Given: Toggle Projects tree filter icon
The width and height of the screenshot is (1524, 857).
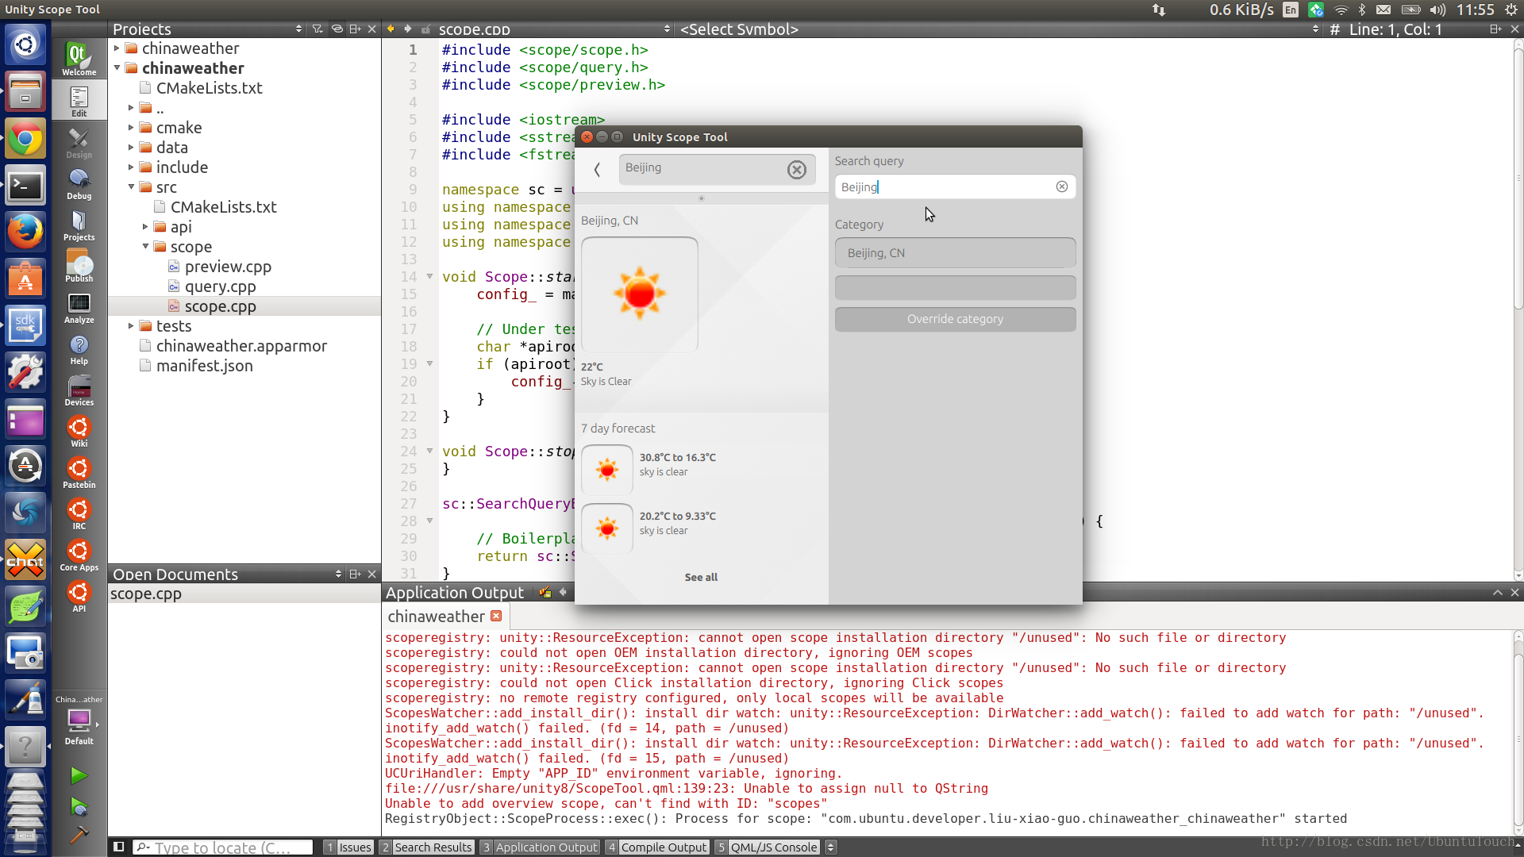Looking at the screenshot, I should point(317,29).
